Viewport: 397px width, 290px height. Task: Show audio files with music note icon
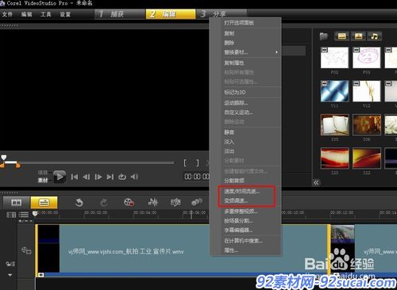pyautogui.click(x=374, y=36)
